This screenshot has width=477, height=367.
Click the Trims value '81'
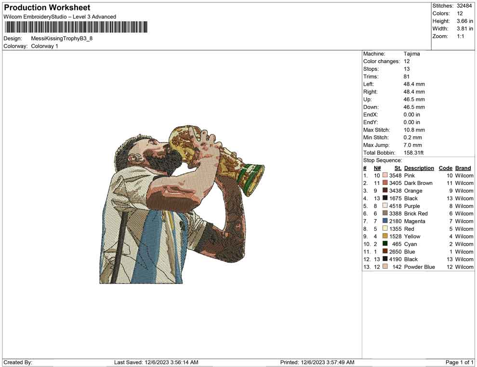tap(407, 77)
